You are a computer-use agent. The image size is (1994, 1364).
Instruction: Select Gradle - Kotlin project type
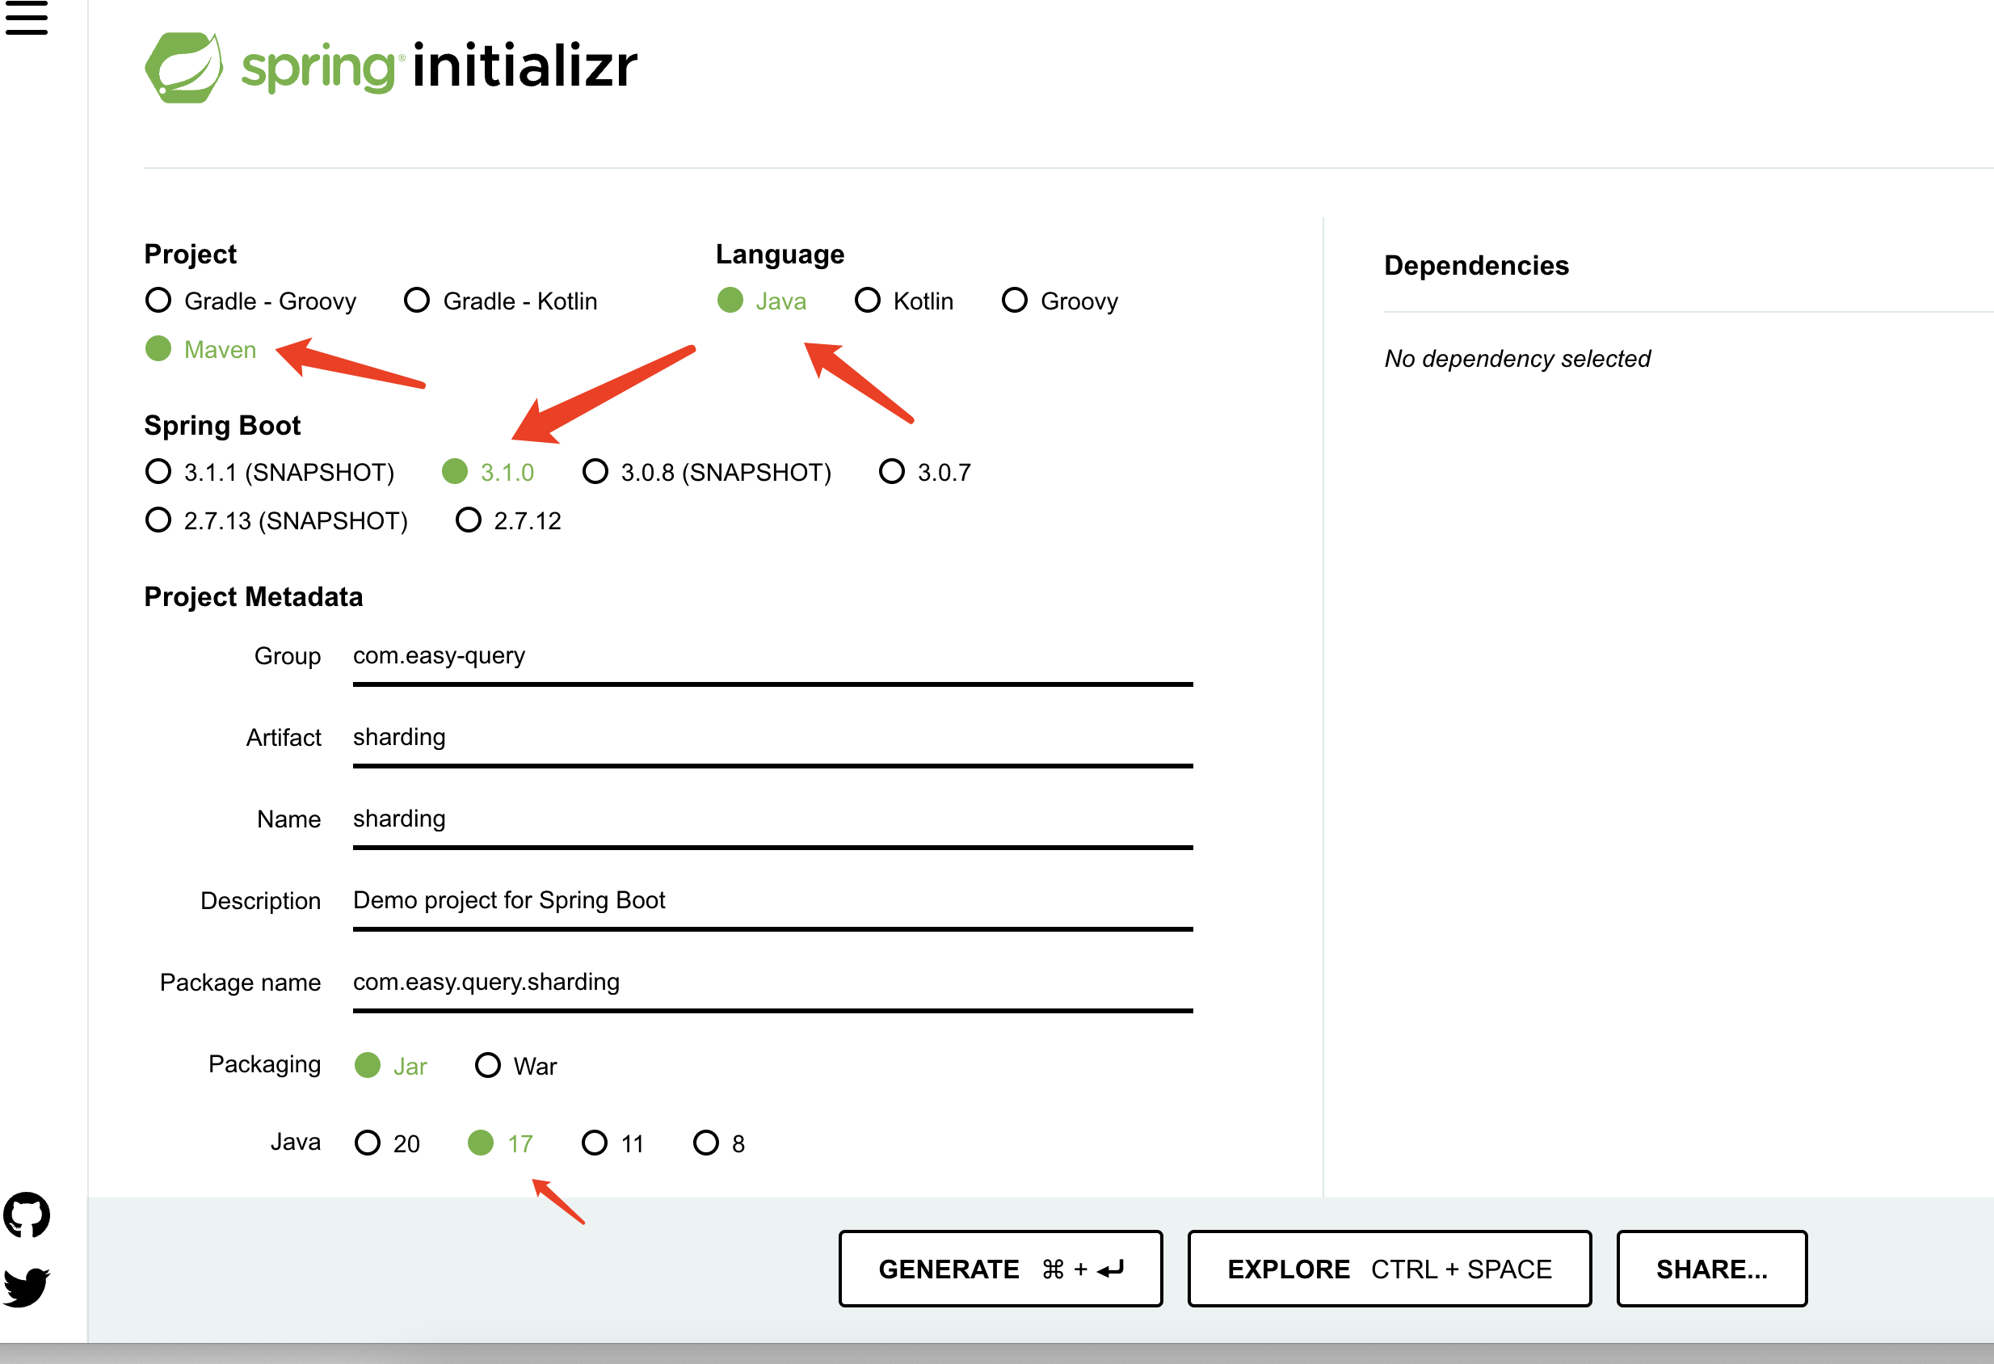click(x=417, y=301)
